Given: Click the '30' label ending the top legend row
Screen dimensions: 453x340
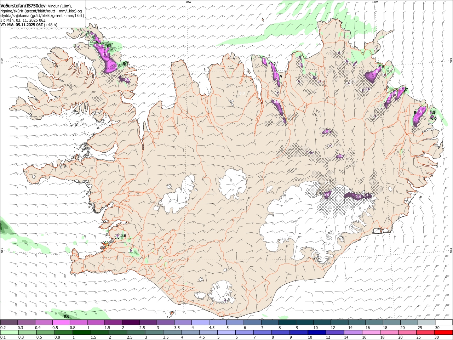Looking at the screenshot, I should [x=437, y=328].
